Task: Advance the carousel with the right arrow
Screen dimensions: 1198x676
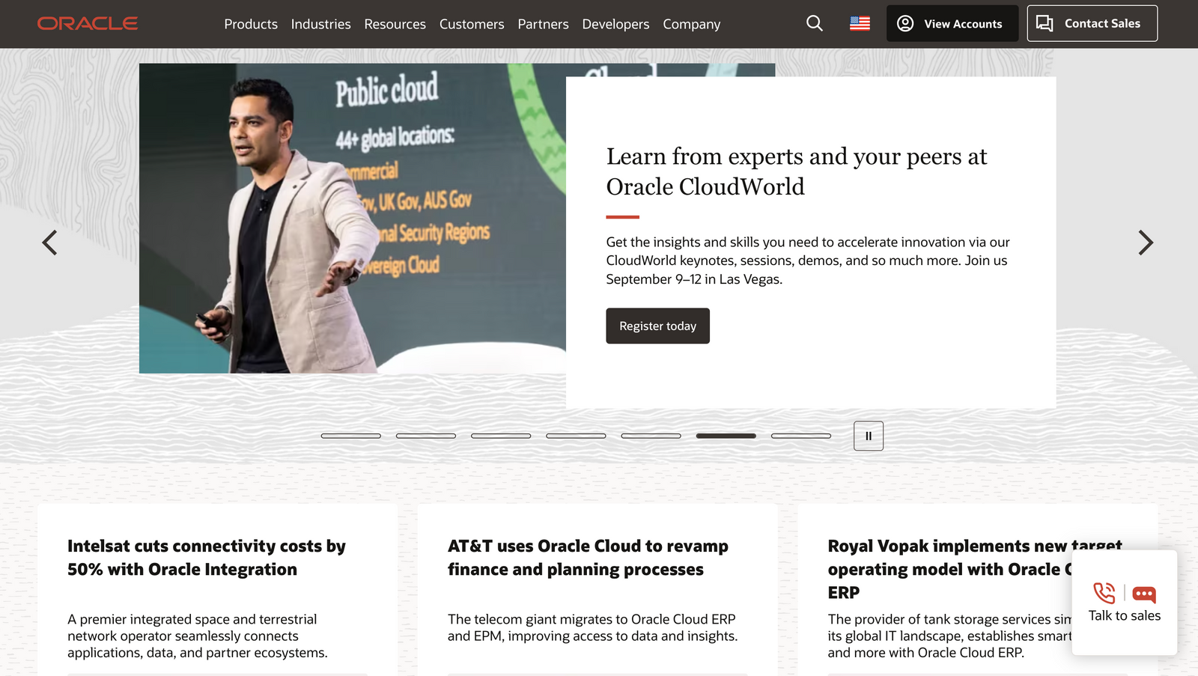Action: point(1146,243)
